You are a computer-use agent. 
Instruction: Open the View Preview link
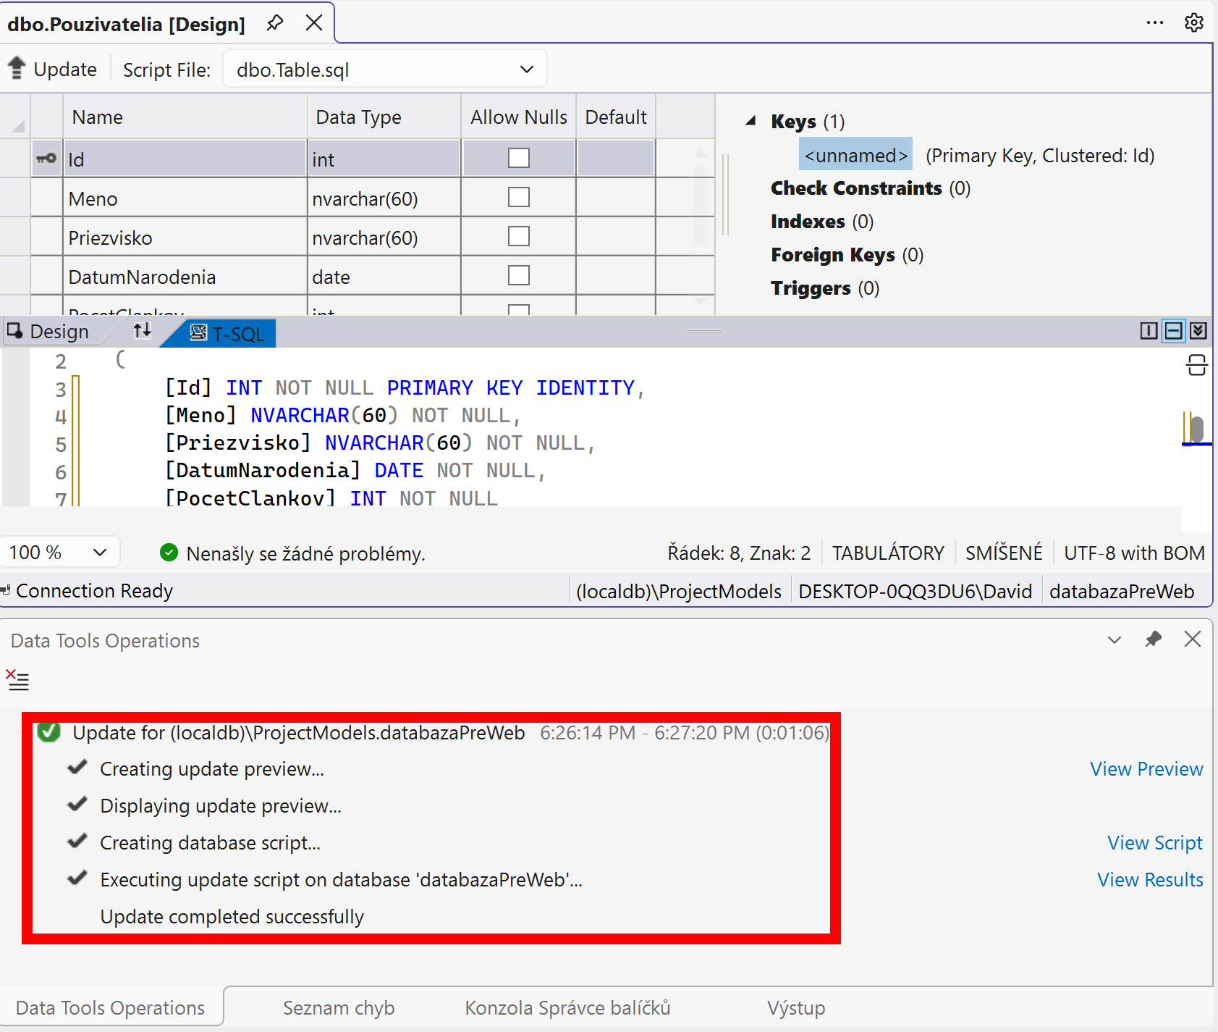click(x=1146, y=769)
